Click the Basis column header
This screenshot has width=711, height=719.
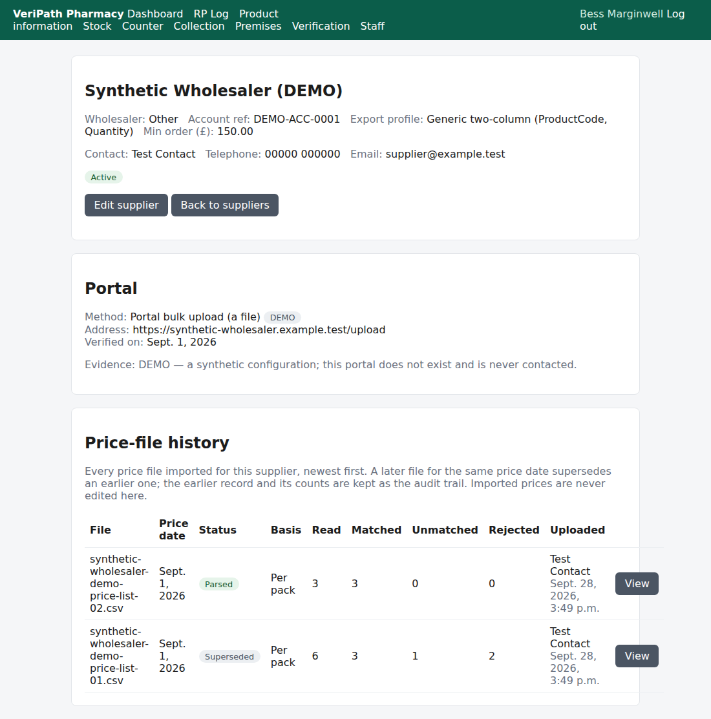[x=286, y=530]
